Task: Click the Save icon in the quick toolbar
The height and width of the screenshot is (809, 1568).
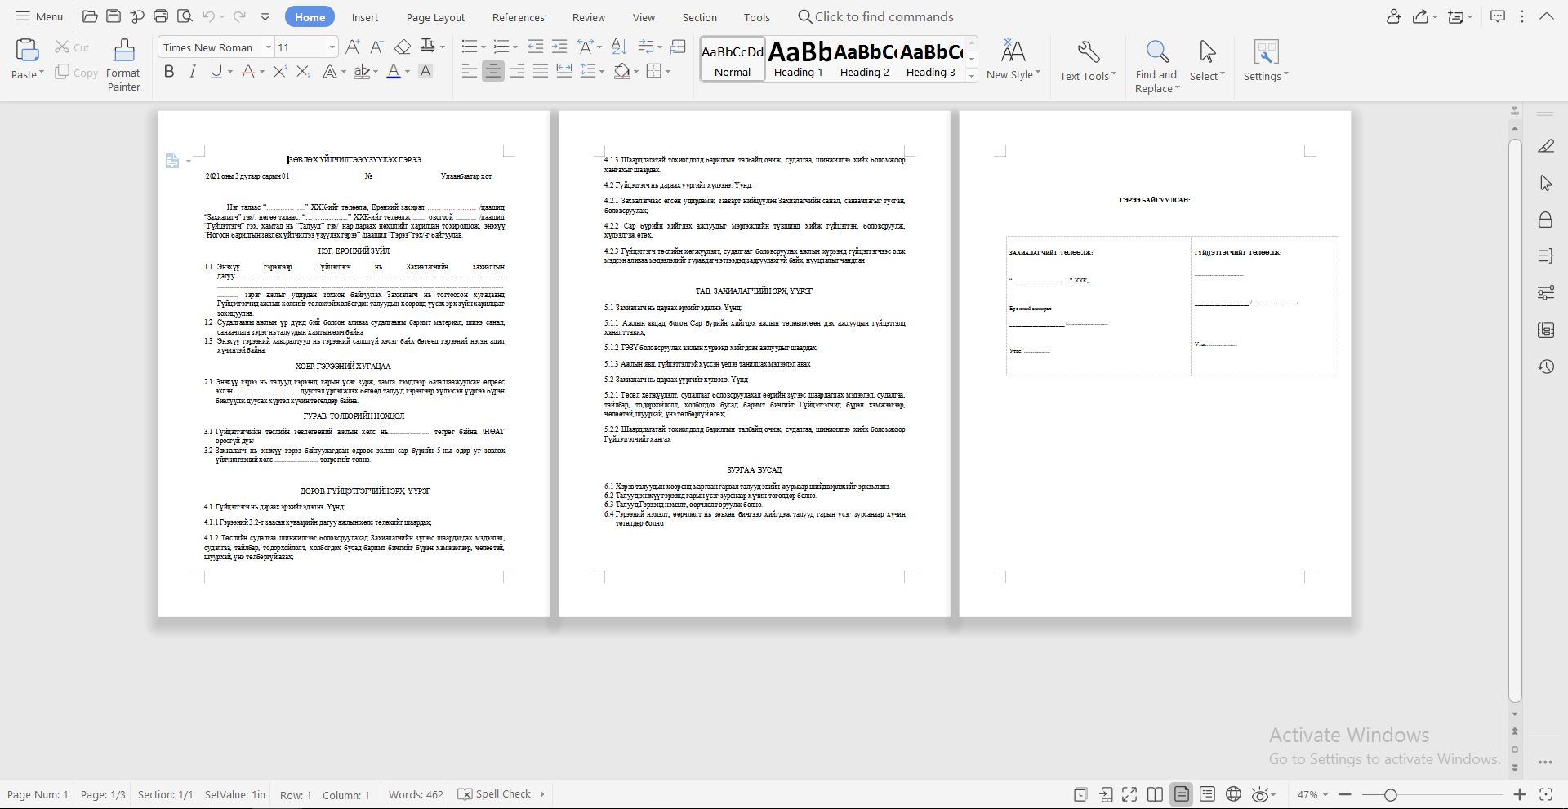Action: point(114,16)
